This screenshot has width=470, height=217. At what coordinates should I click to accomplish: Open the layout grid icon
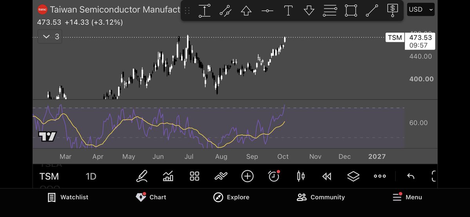(x=195, y=176)
